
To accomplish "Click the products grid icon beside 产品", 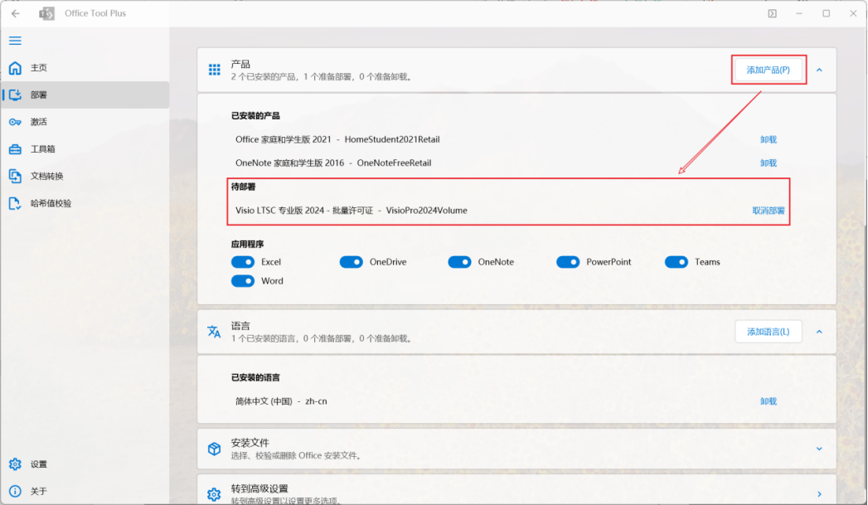I will pyautogui.click(x=214, y=70).
